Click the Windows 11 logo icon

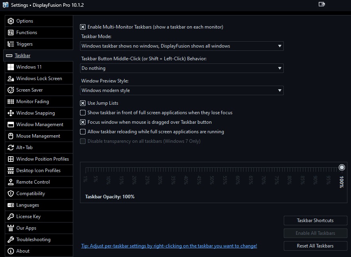(x=10, y=67)
